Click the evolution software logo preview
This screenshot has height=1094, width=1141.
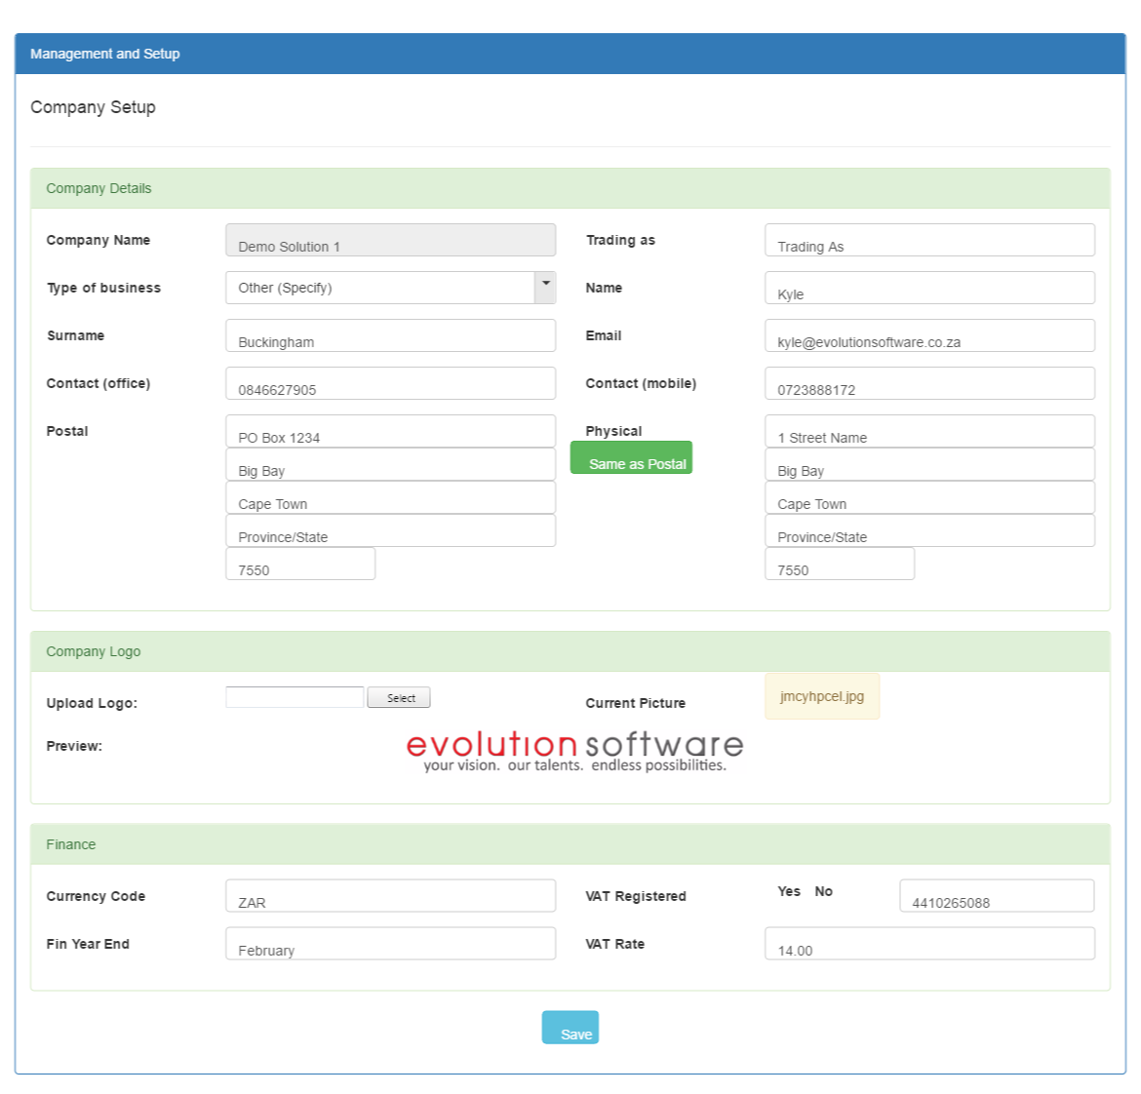(574, 752)
